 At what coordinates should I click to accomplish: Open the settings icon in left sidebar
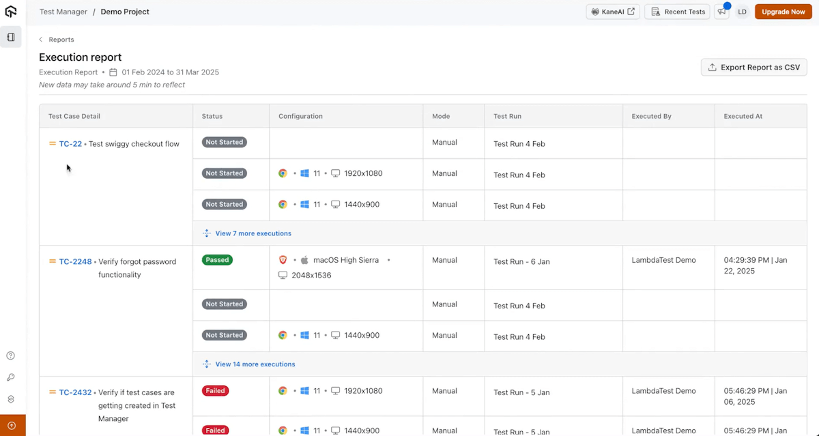(11, 399)
